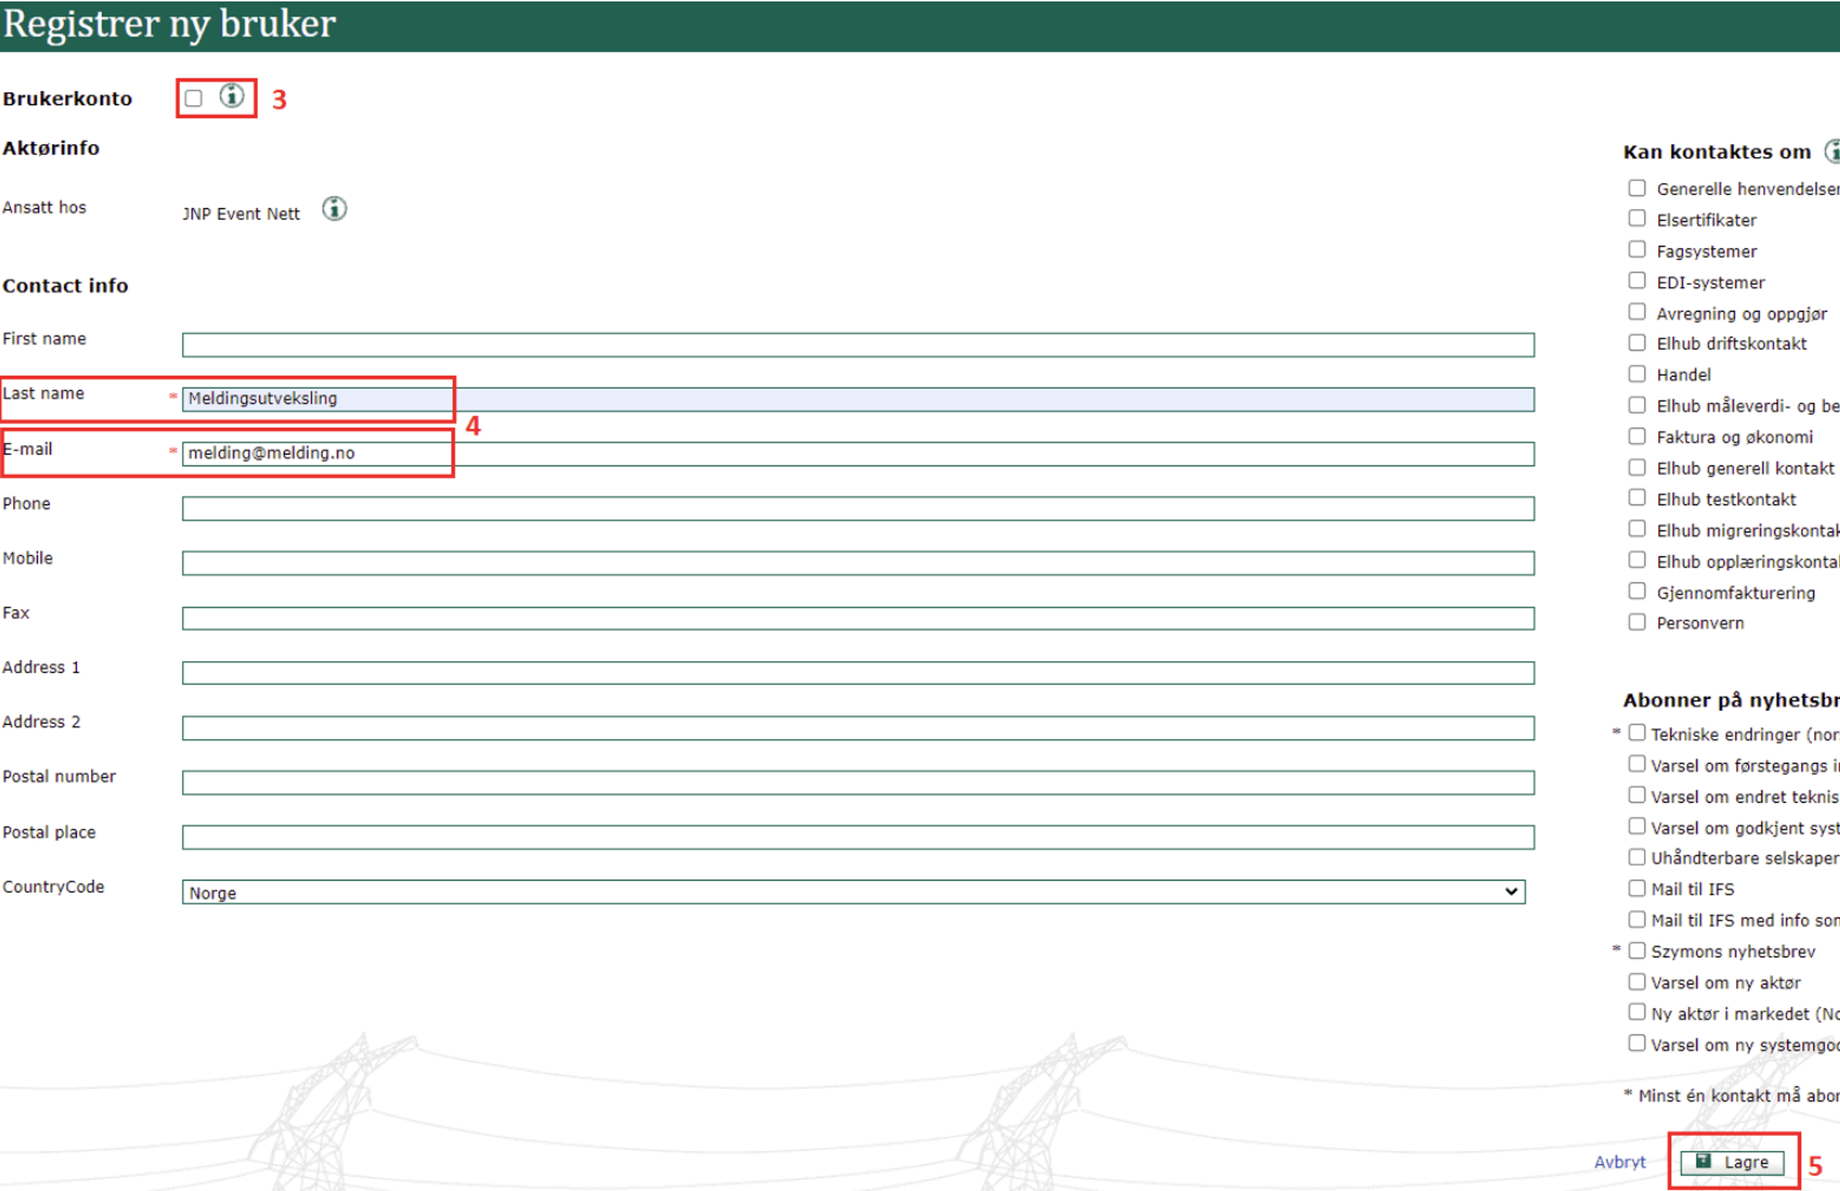The width and height of the screenshot is (1840, 1191).
Task: Check the EDI-systemer option
Action: tap(1637, 280)
